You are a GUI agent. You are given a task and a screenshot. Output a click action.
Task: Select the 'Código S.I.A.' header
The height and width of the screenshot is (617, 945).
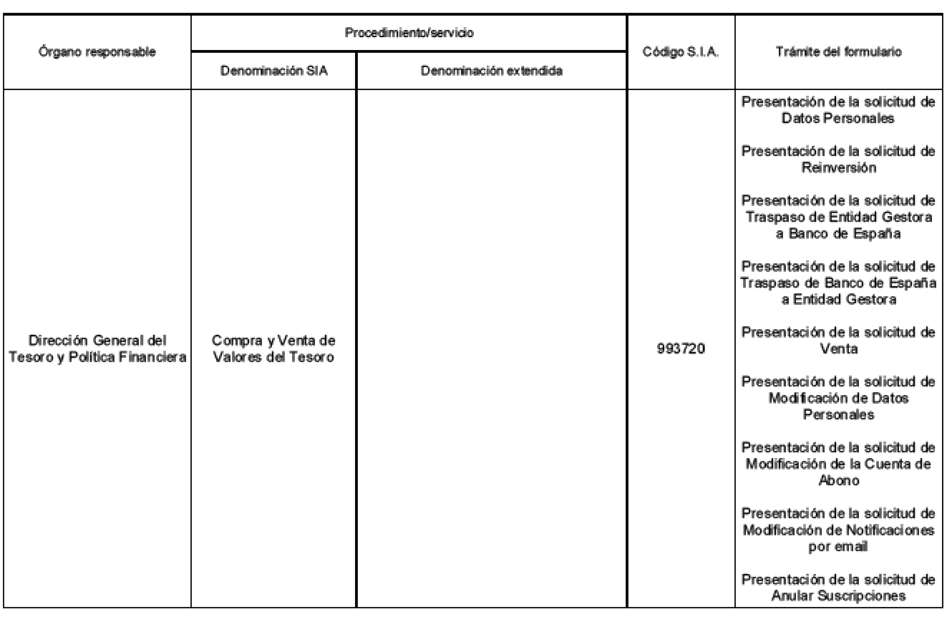click(681, 52)
